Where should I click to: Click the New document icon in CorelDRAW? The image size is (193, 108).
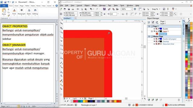pos(61,9)
